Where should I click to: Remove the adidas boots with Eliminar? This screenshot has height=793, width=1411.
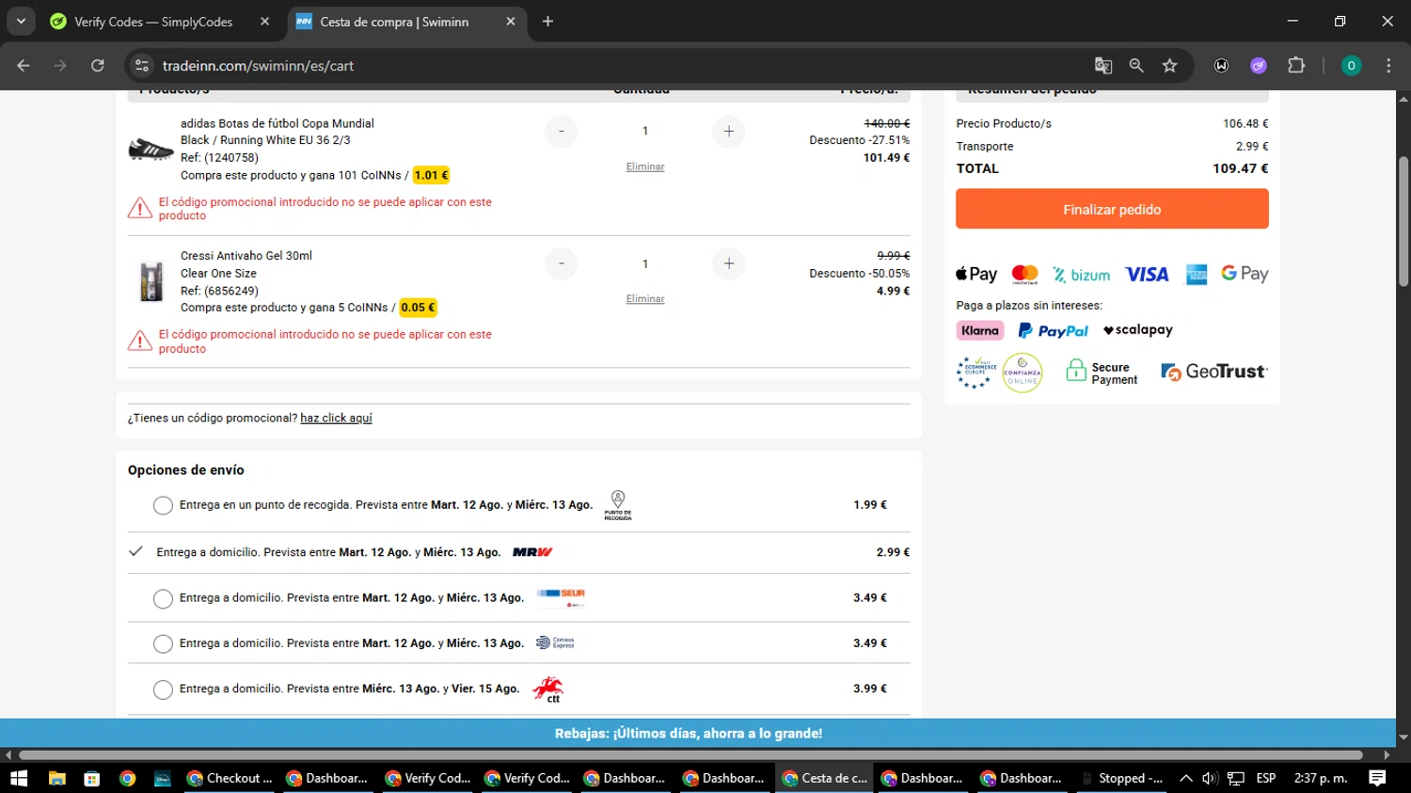(645, 167)
